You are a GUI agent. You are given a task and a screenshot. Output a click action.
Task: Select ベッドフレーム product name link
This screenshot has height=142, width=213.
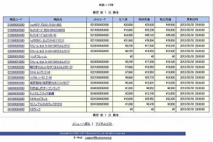38,56
